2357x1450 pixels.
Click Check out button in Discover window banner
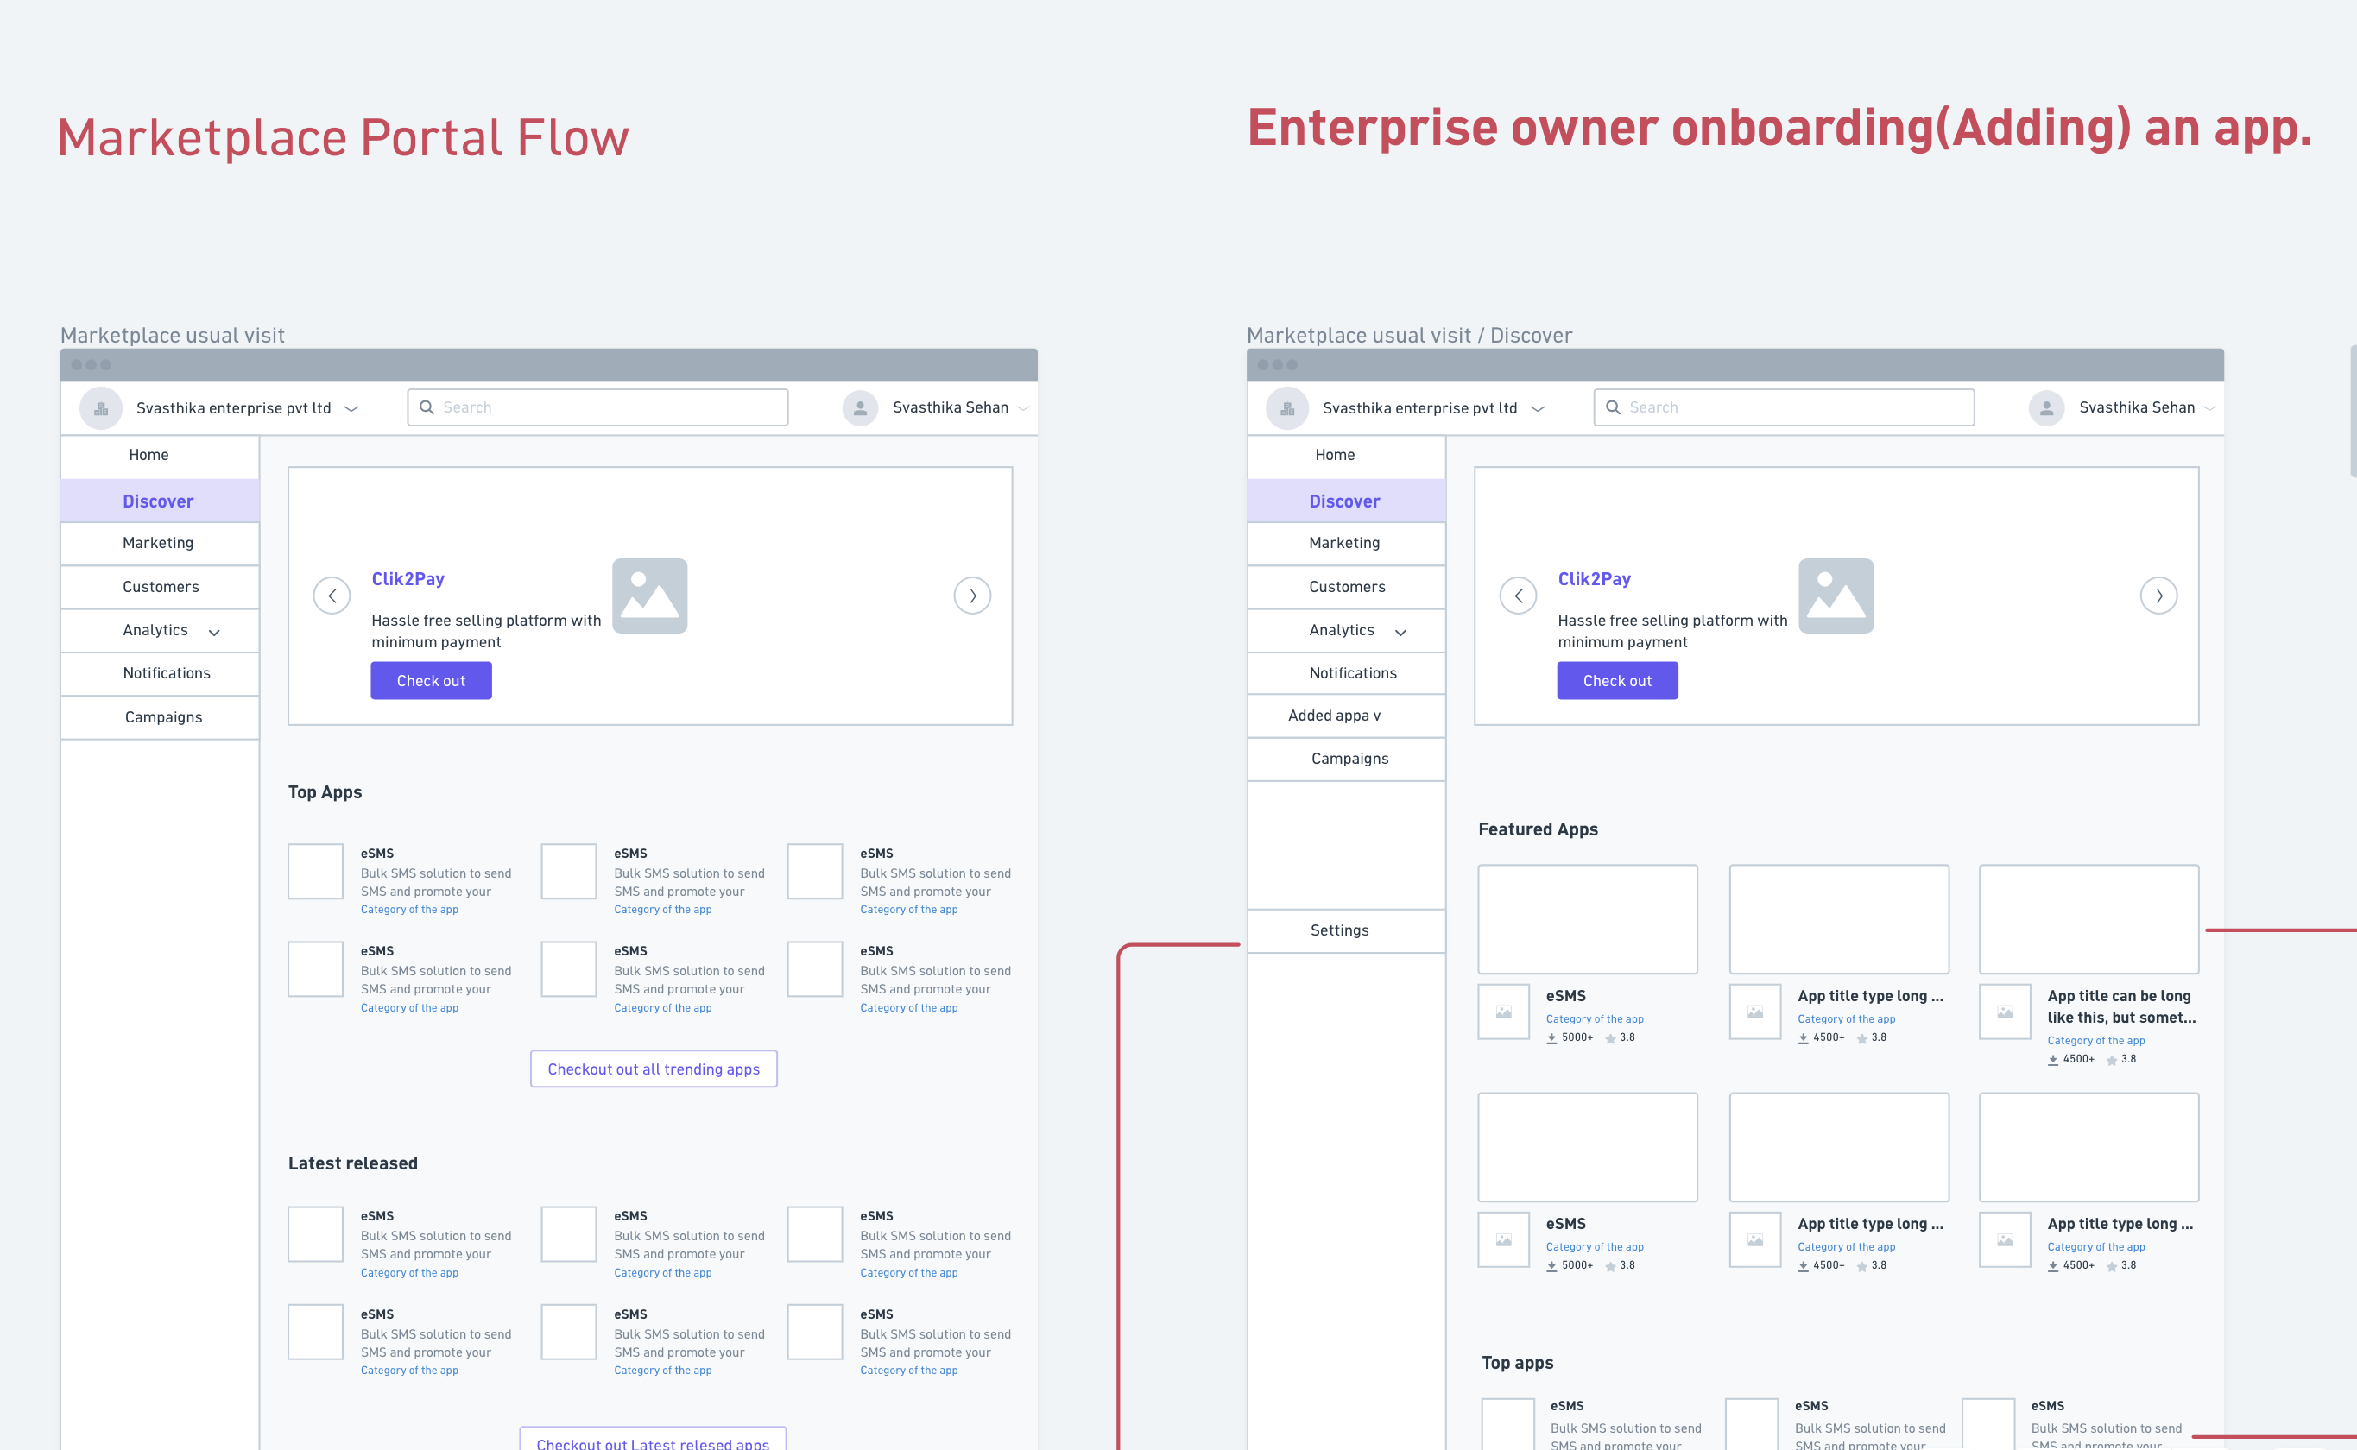(x=1617, y=681)
